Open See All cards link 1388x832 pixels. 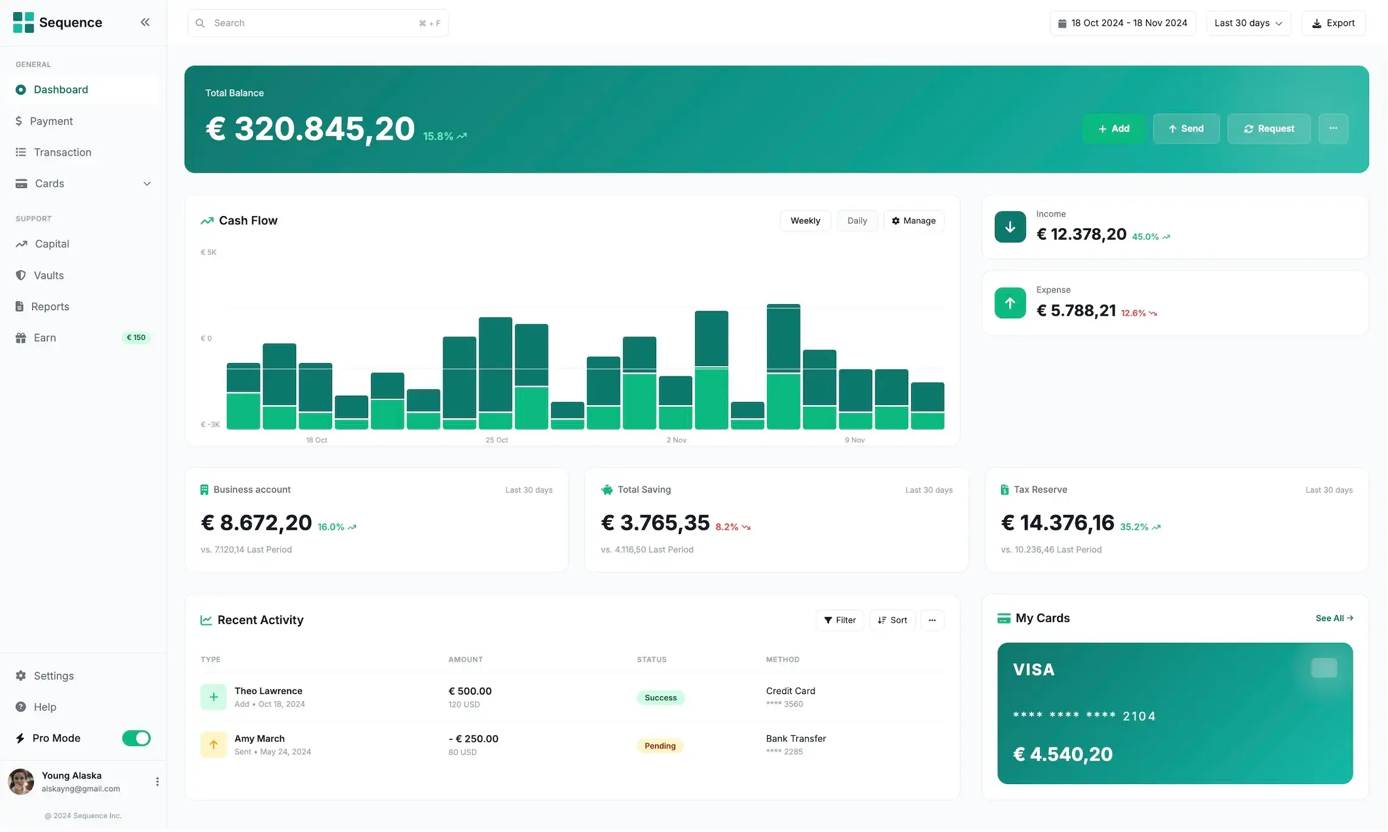click(1334, 618)
